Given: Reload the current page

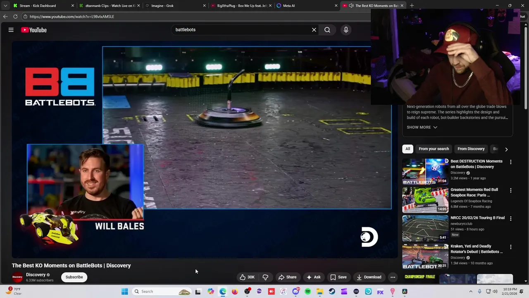Looking at the screenshot, I should pyautogui.click(x=15, y=17).
